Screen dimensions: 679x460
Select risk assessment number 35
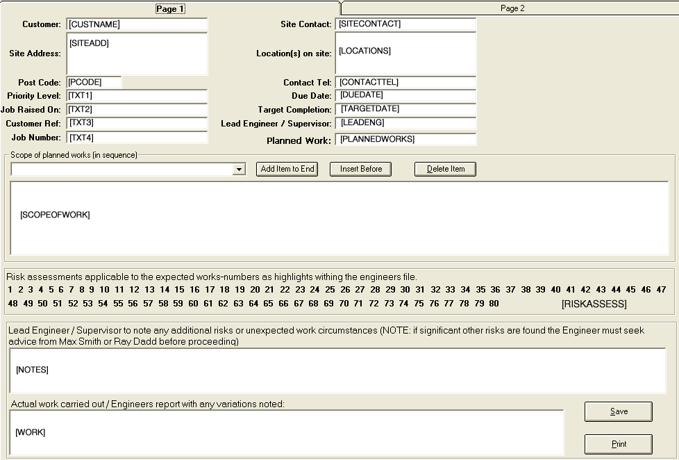[480, 290]
